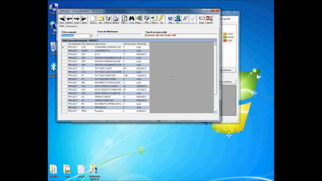Click the 'FATTURE FORNITORI' cell
The image size is (322, 181).
point(108,75)
